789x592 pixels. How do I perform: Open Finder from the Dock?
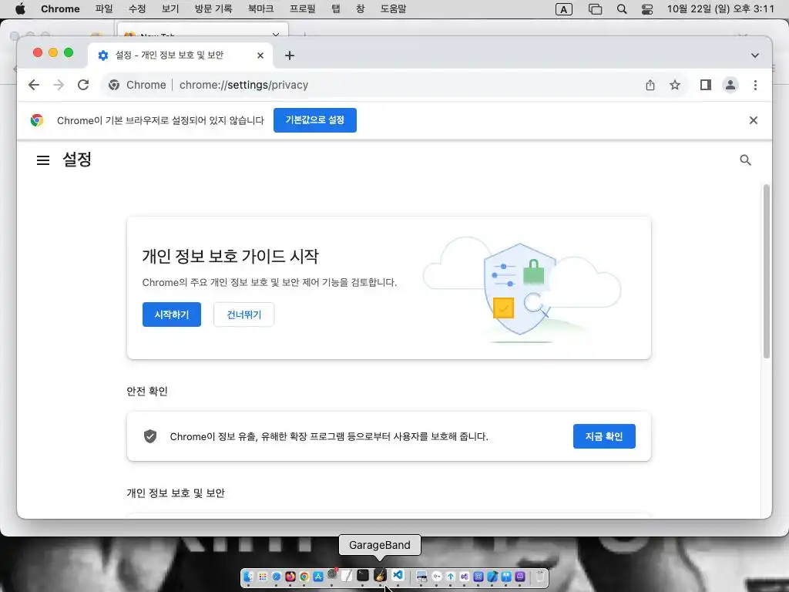[x=249, y=577]
